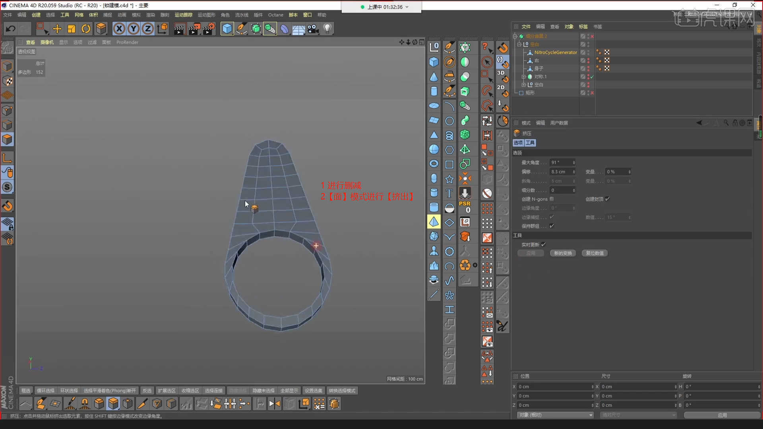This screenshot has width=763, height=429.
Task: Click the Light bulb icon
Action: pyautogui.click(x=327, y=29)
